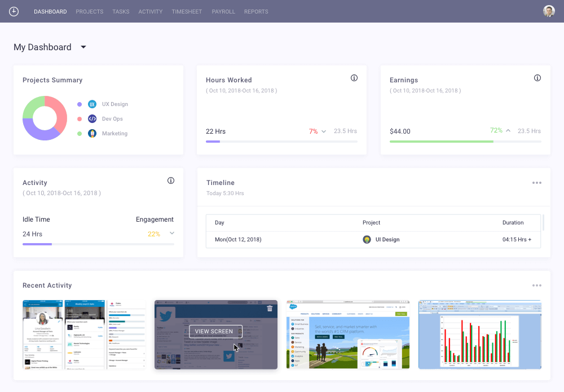
Task: Click the Hours Worked info icon
Action: tap(354, 78)
